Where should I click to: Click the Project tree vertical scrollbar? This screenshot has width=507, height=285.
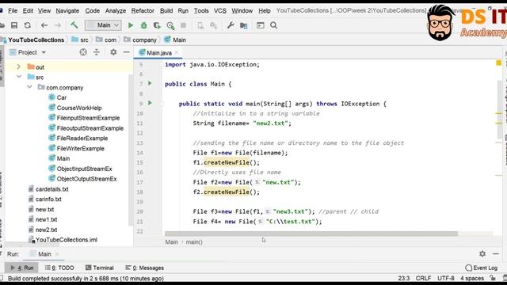click(x=130, y=150)
